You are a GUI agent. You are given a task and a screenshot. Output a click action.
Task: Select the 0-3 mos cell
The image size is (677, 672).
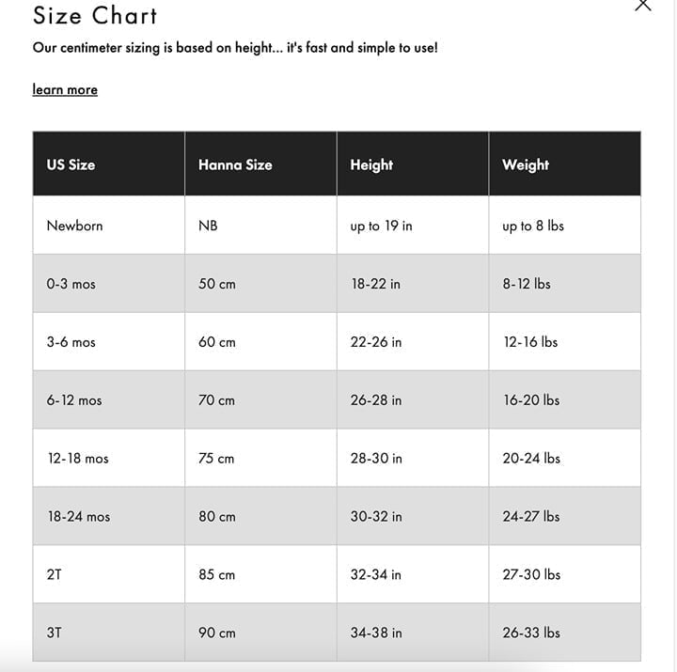(x=109, y=284)
